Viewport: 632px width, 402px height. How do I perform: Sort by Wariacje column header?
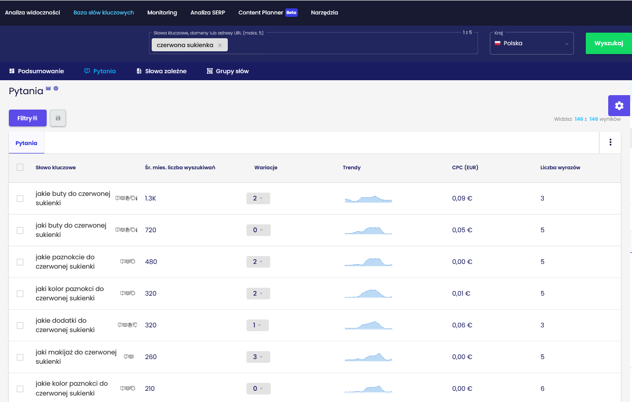[266, 167]
